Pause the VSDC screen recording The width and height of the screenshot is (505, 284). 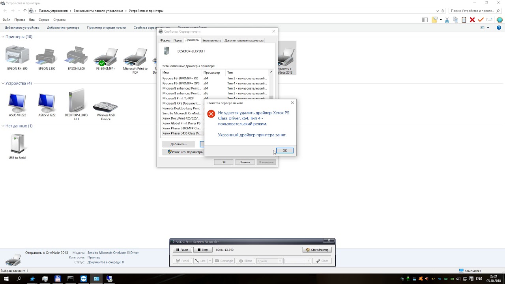(x=182, y=250)
